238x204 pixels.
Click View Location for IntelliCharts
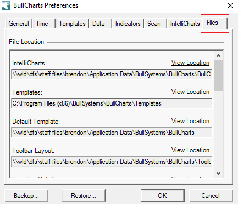pyautogui.click(x=190, y=63)
